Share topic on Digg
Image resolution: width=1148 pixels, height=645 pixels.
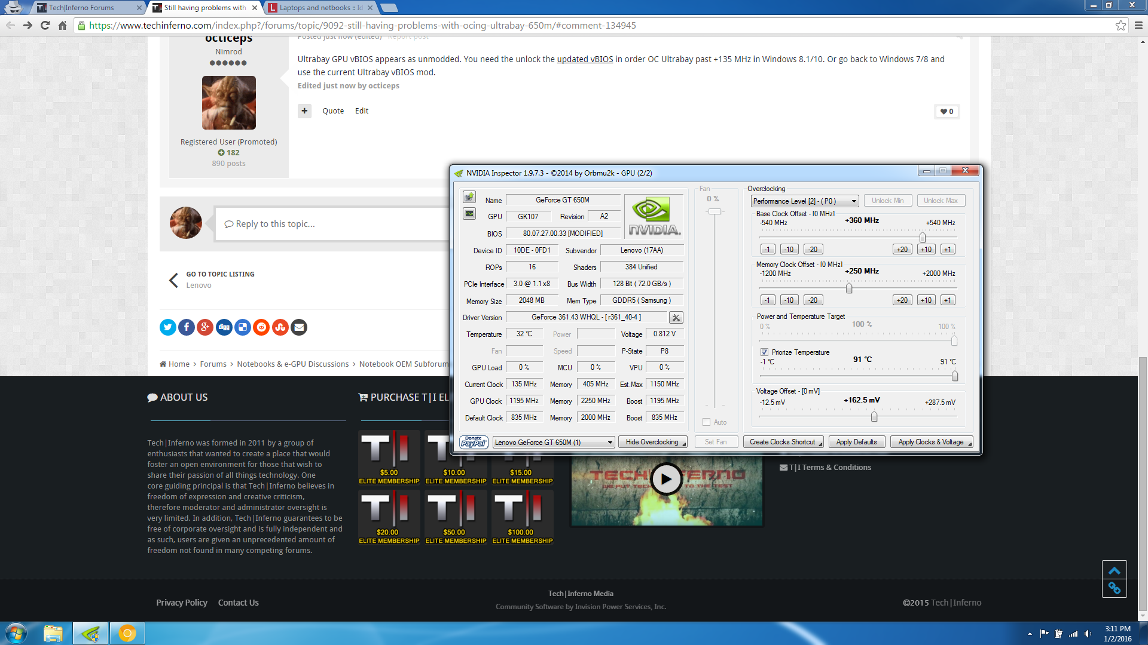(224, 327)
